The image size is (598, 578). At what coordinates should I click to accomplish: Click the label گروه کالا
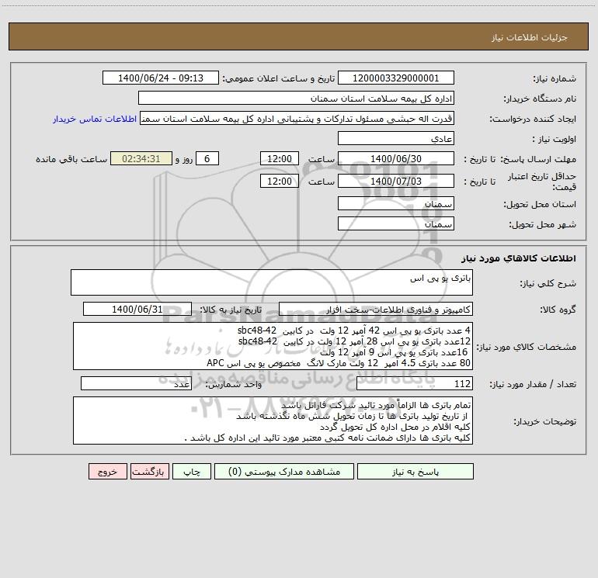[558, 310]
